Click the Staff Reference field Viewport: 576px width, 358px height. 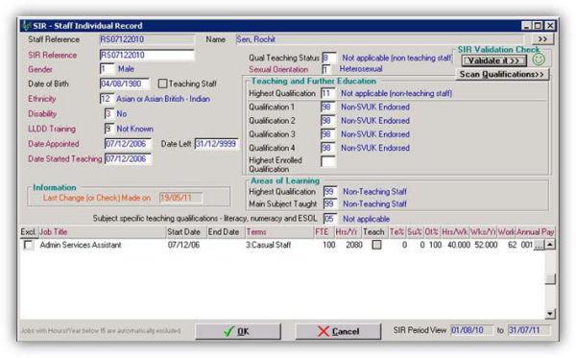tap(147, 39)
